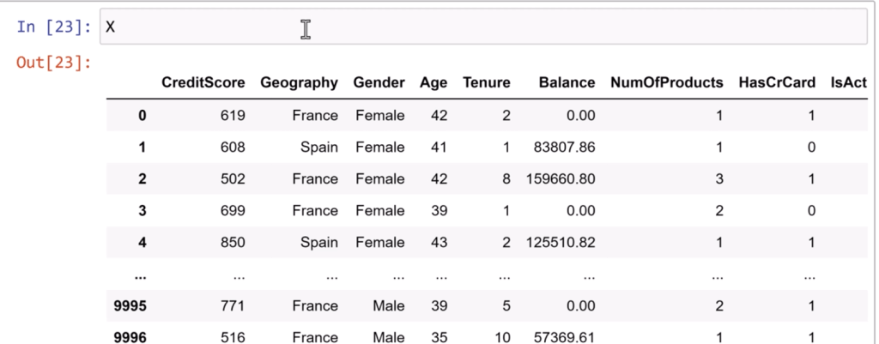Click the Balance value 83807.86
879x344 pixels.
click(560, 147)
